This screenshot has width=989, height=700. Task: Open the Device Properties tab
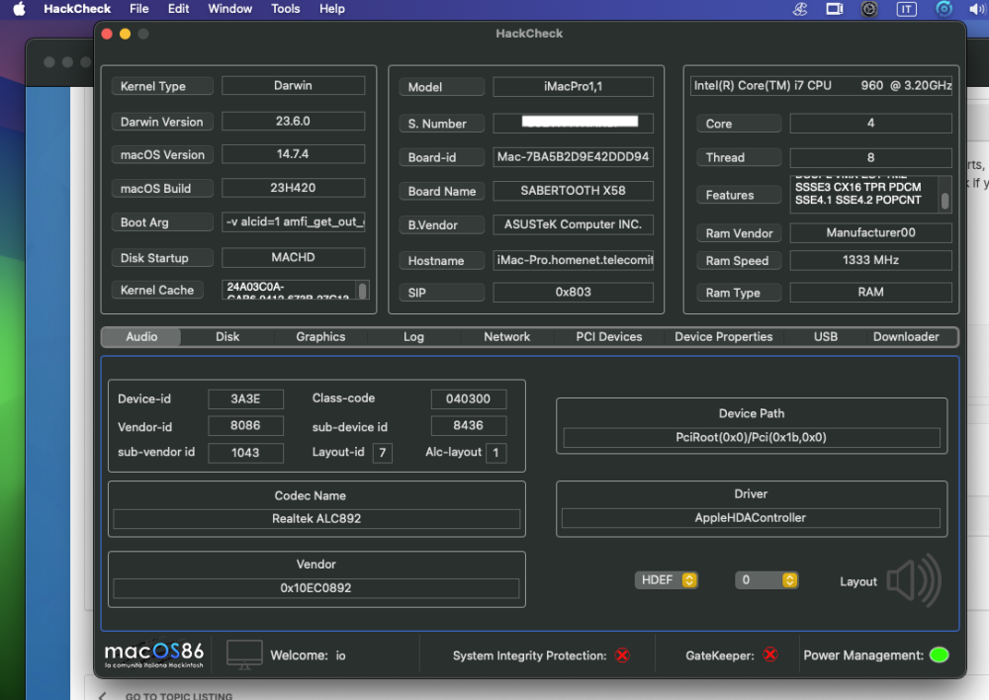coord(724,337)
